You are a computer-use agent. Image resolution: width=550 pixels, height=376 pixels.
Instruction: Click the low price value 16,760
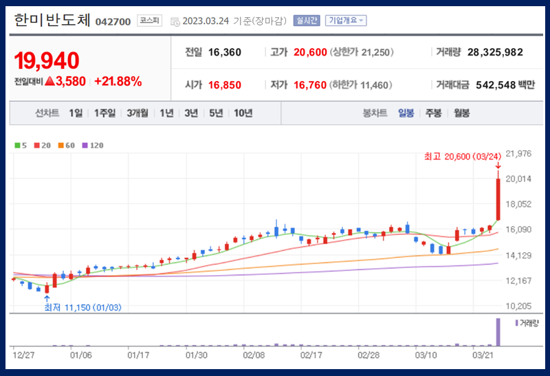pyautogui.click(x=310, y=85)
